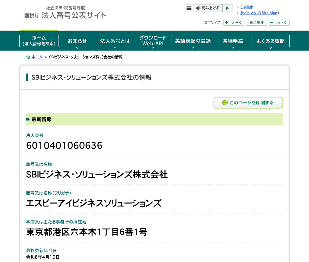Expand chevron under 法人番号とは
This screenshot has width=309, height=262.
pyautogui.click(x=115, y=48)
